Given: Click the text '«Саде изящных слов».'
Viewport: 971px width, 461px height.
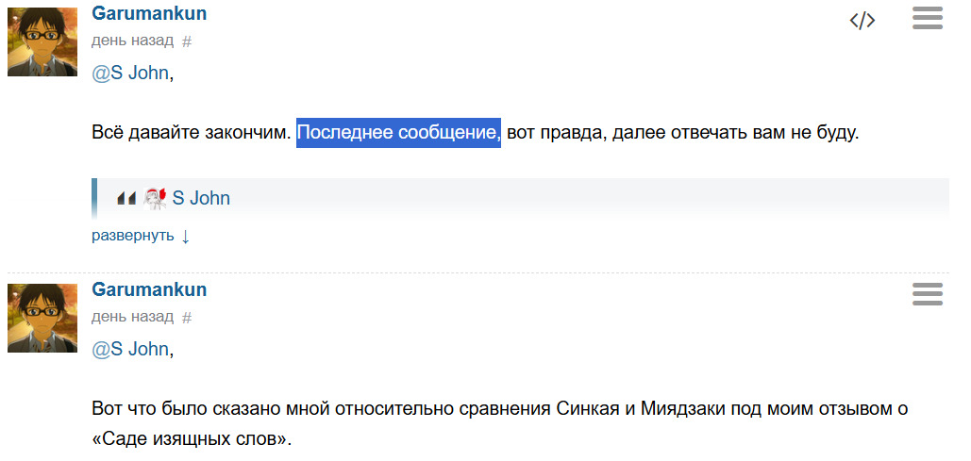Looking at the screenshot, I should (192, 440).
